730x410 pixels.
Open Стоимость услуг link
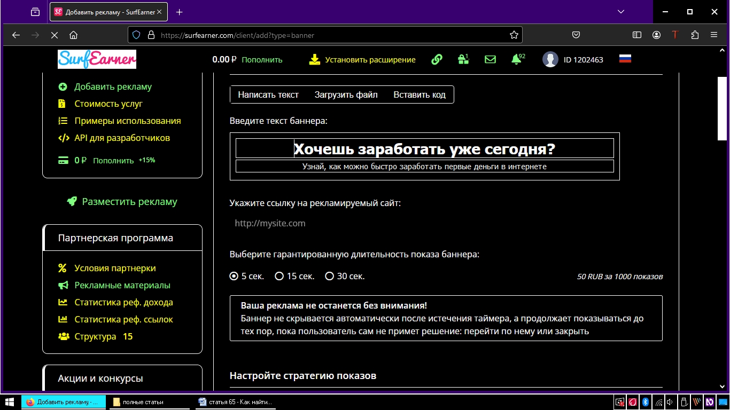tap(108, 104)
